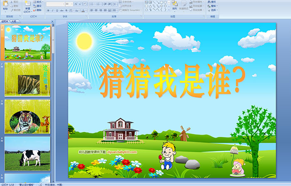Close the slide thumbnails pane
Viewport: 291px width, 186px height.
coord(52,22)
